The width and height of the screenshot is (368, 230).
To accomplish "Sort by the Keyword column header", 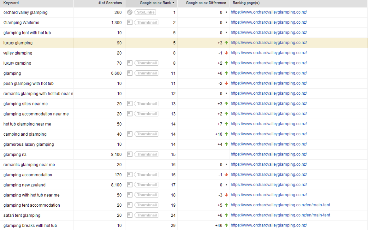I will point(37,3).
